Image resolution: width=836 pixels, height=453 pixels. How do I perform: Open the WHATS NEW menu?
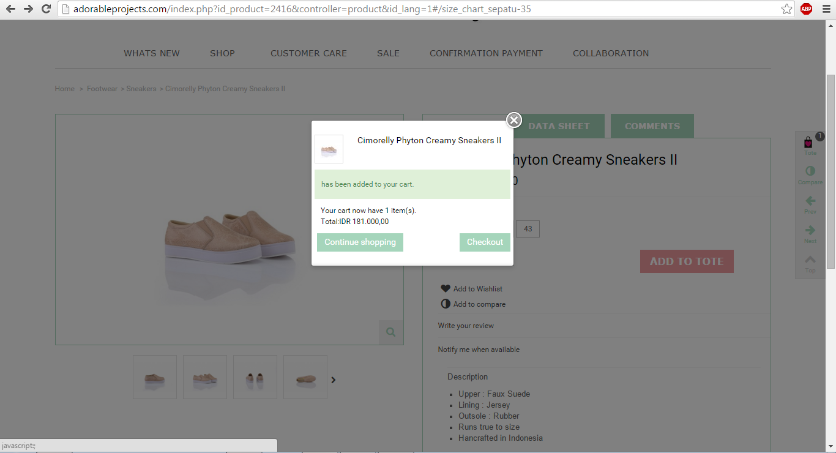coord(152,53)
